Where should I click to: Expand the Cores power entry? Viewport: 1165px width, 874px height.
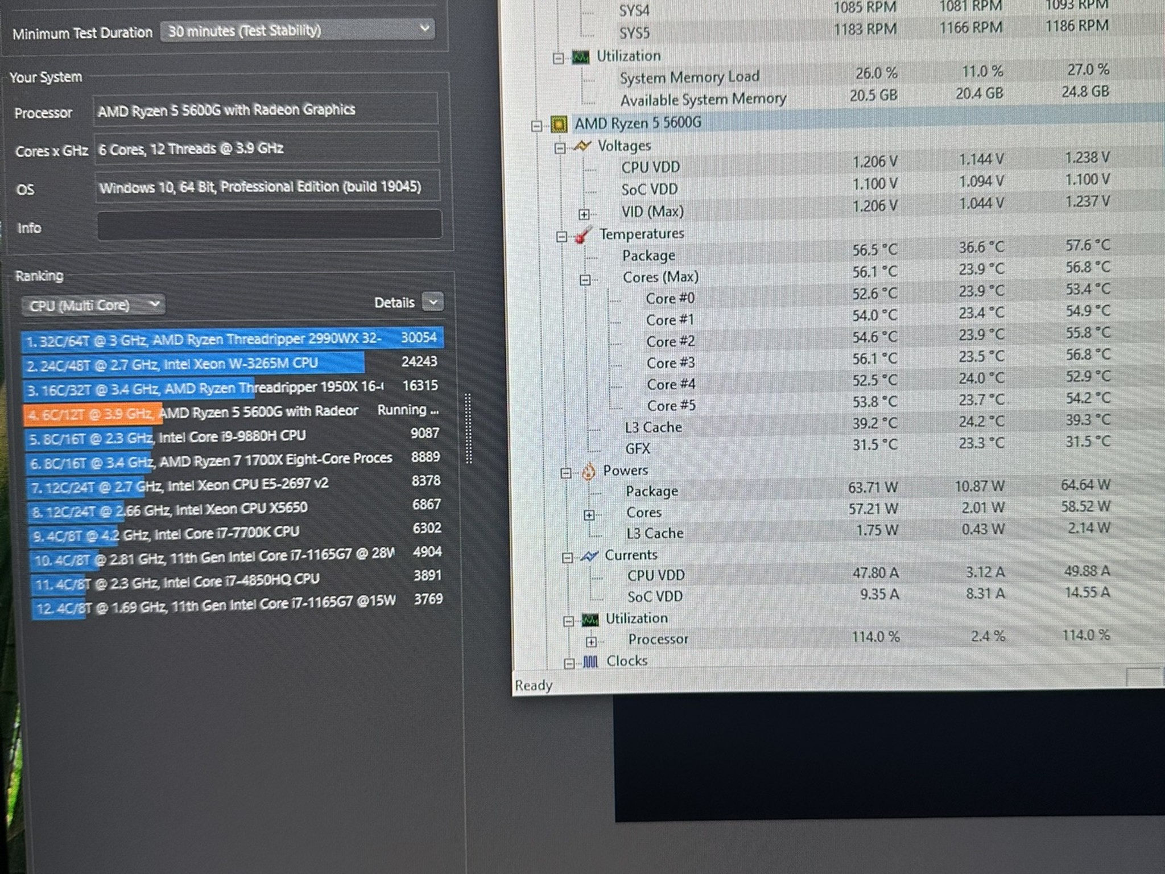tap(589, 514)
